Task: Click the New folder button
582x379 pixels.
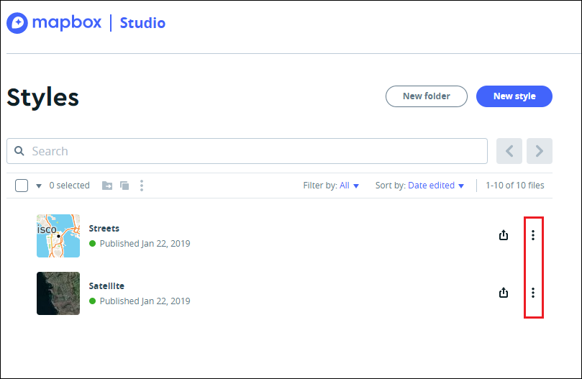Action: coord(427,96)
